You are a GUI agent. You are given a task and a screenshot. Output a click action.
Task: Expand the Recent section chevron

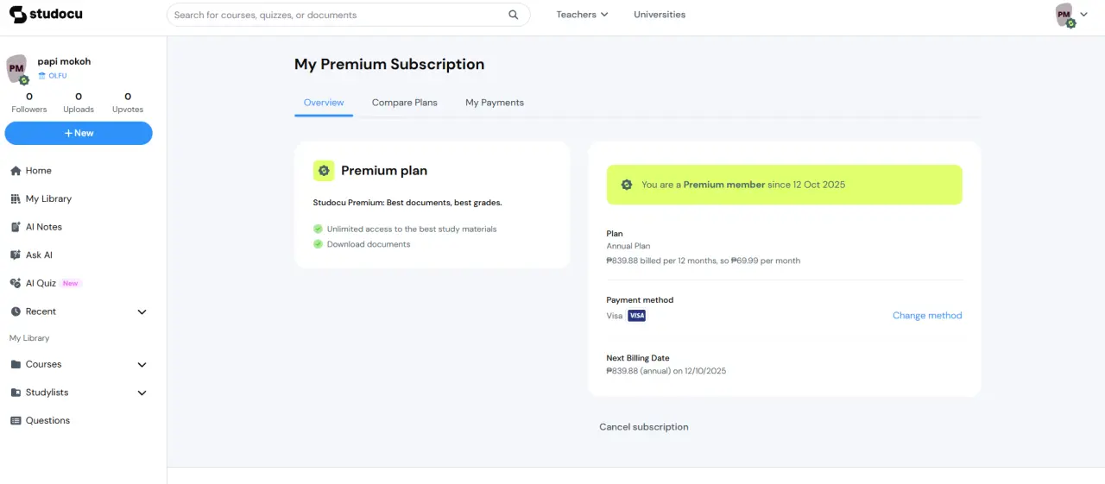142,311
